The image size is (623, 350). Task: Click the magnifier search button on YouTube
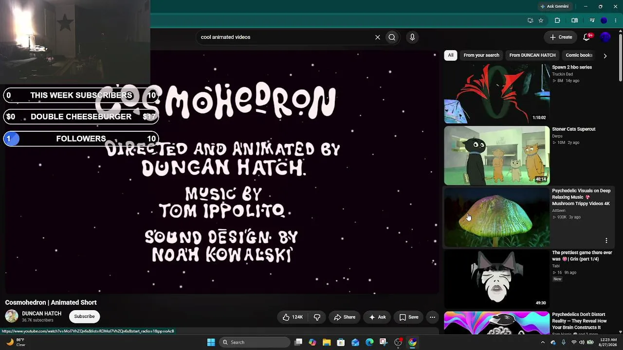tap(392, 37)
